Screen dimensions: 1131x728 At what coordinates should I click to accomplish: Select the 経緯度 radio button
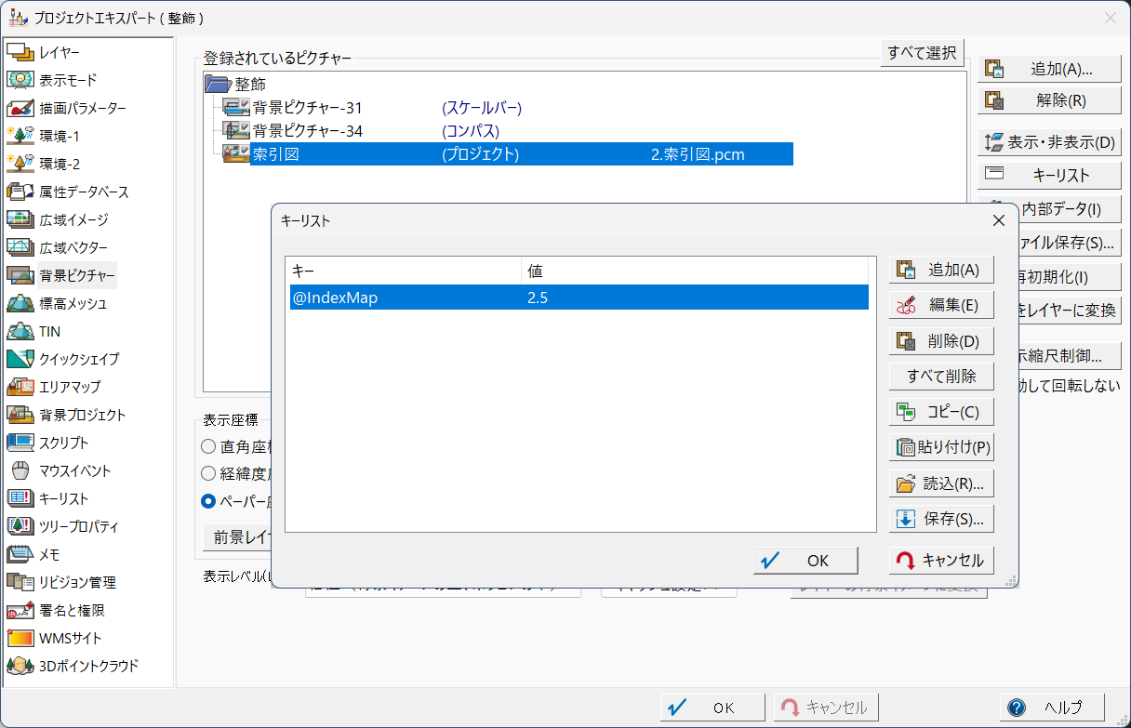click(x=209, y=473)
